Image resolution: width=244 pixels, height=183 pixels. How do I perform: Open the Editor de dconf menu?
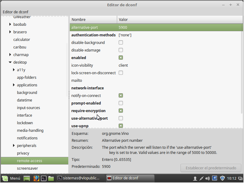click(x=15, y=12)
